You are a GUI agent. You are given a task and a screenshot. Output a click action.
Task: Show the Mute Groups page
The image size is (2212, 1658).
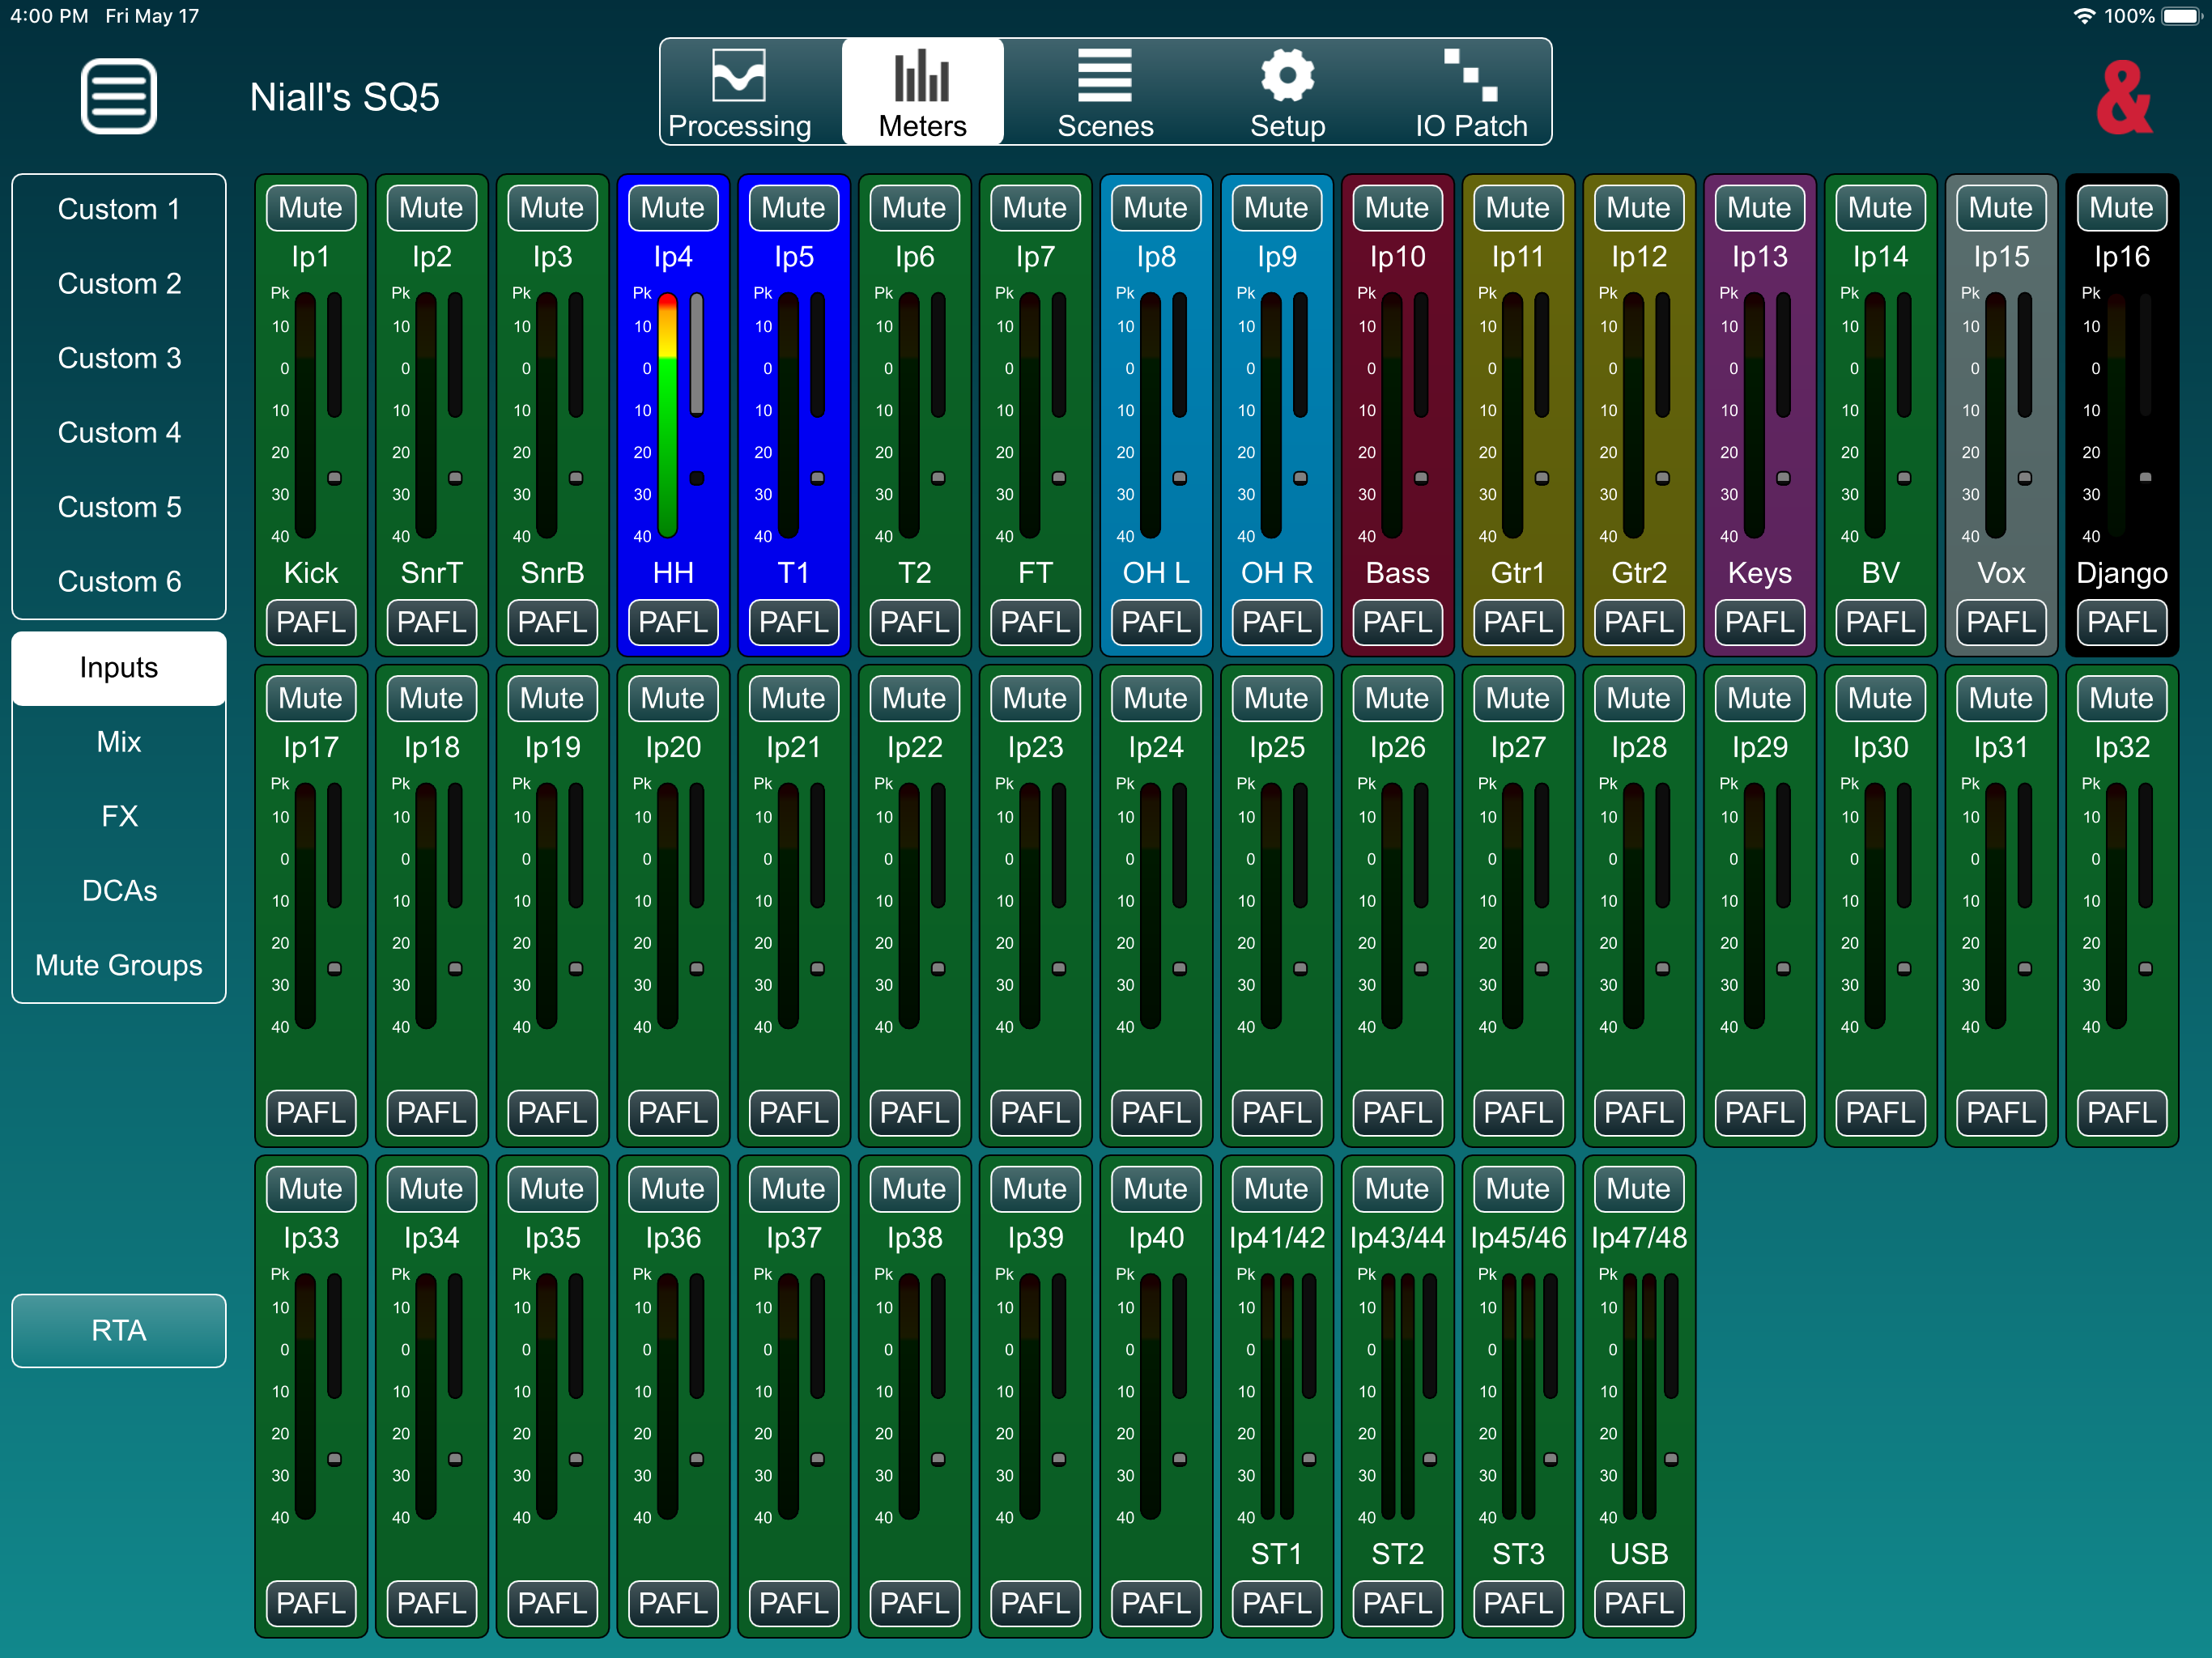119,965
